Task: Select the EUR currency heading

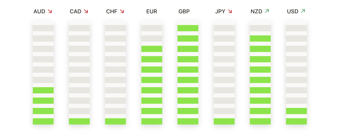Action: pyautogui.click(x=152, y=12)
